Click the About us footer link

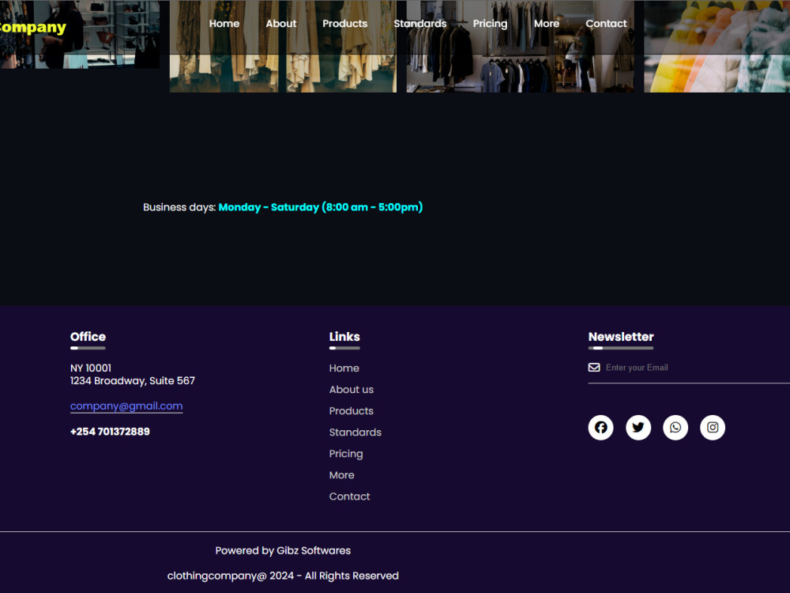point(352,390)
